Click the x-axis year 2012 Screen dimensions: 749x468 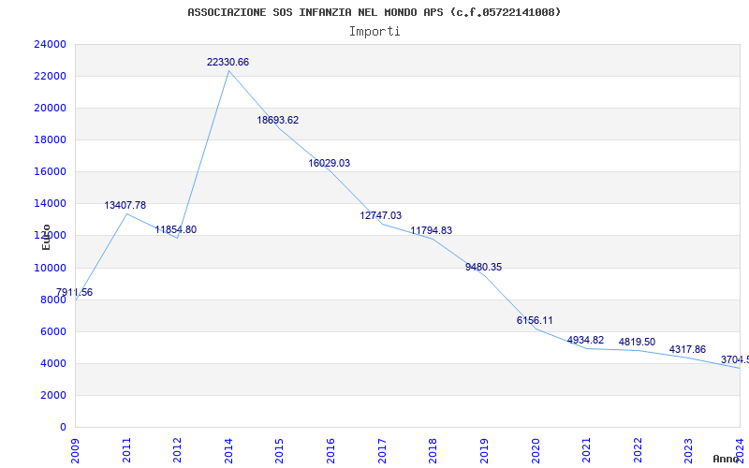[x=177, y=450]
